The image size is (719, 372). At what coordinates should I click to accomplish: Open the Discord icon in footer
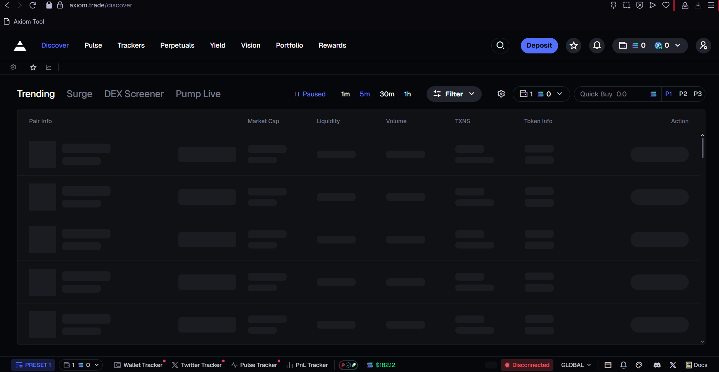coord(657,365)
